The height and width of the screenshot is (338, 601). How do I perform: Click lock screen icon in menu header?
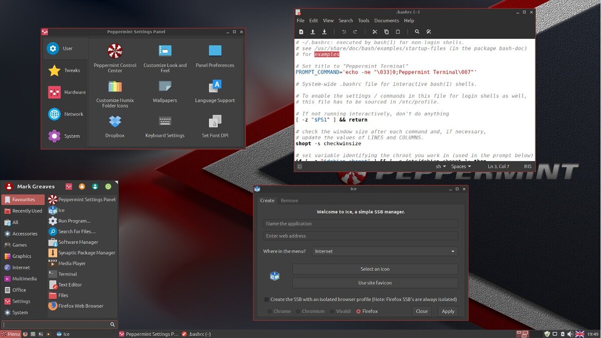pos(82,186)
